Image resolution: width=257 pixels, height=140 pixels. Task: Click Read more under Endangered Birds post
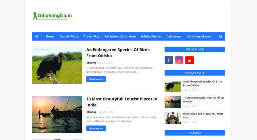pos(96,79)
